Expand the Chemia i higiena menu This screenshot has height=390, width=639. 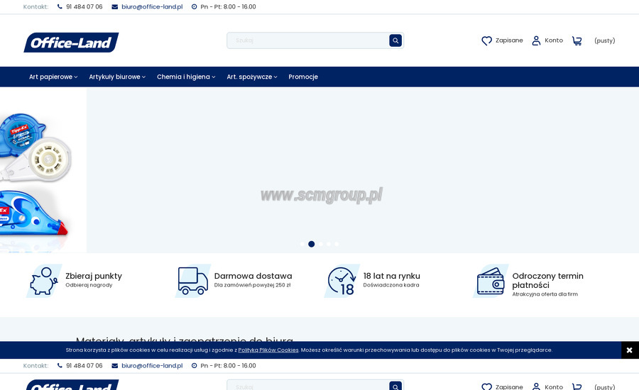[x=186, y=77]
